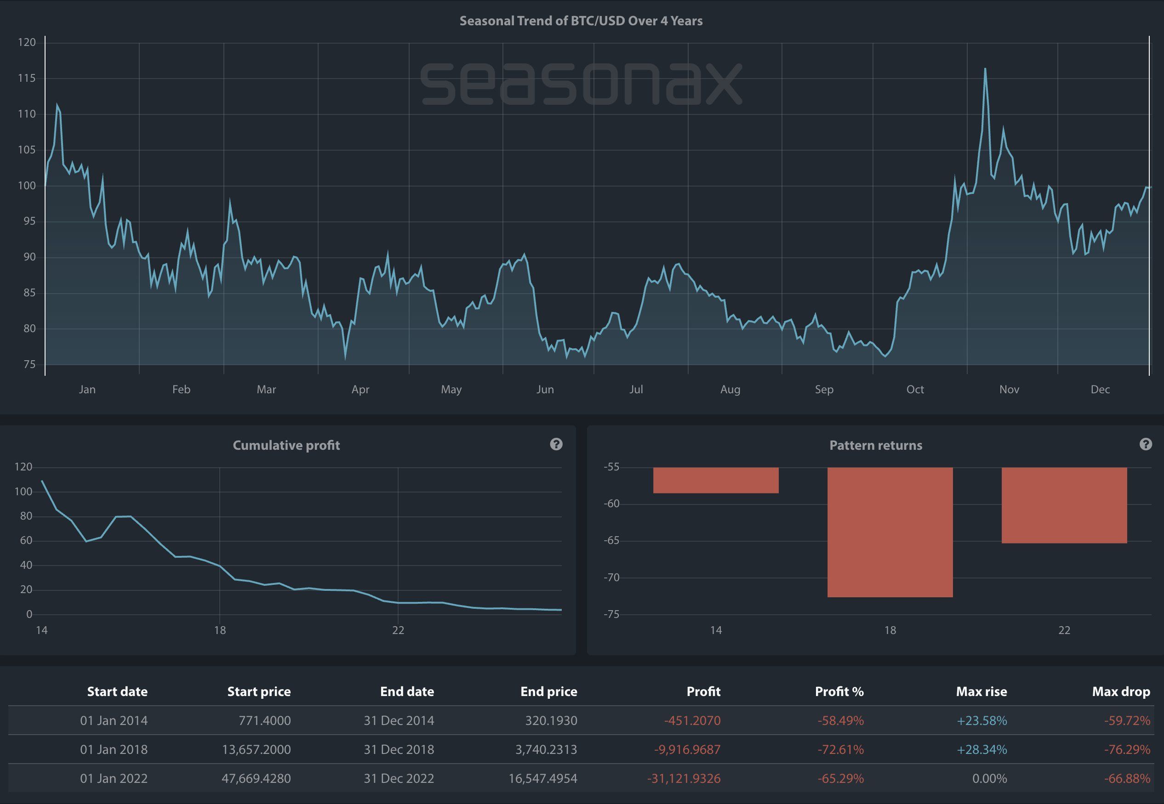Click the Oct label on seasonal chart axis
The height and width of the screenshot is (804, 1164).
pyautogui.click(x=915, y=389)
